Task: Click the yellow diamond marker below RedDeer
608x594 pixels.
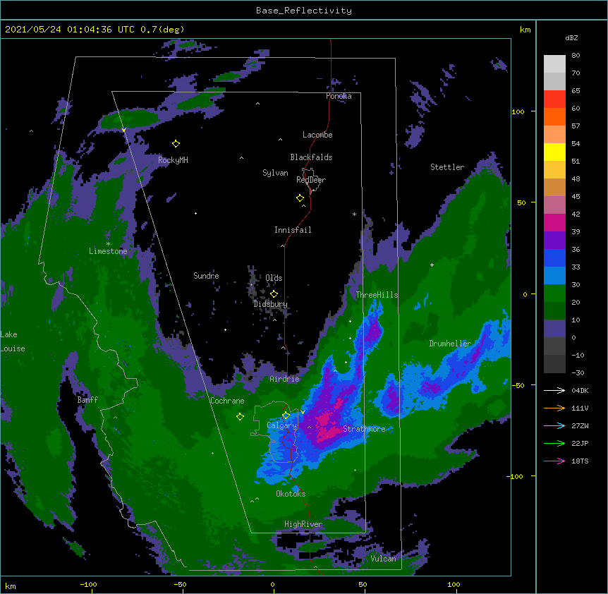Action: (x=300, y=198)
